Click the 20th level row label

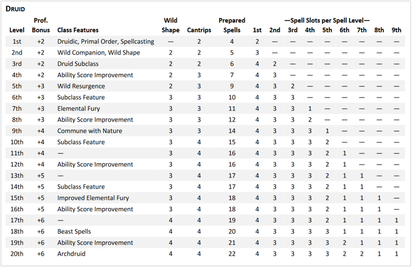point(17,254)
